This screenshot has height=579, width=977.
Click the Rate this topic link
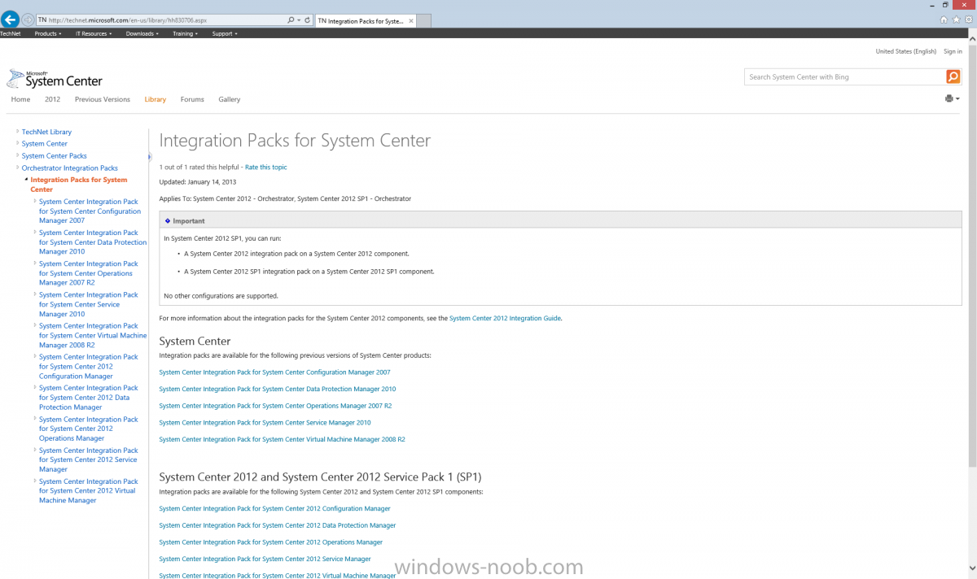pos(266,167)
